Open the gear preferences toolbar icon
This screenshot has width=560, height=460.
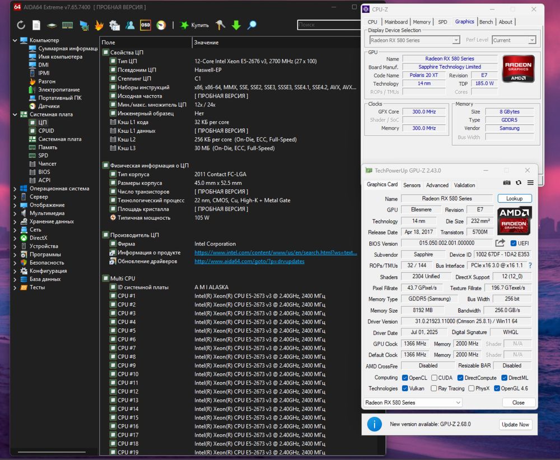click(x=114, y=25)
